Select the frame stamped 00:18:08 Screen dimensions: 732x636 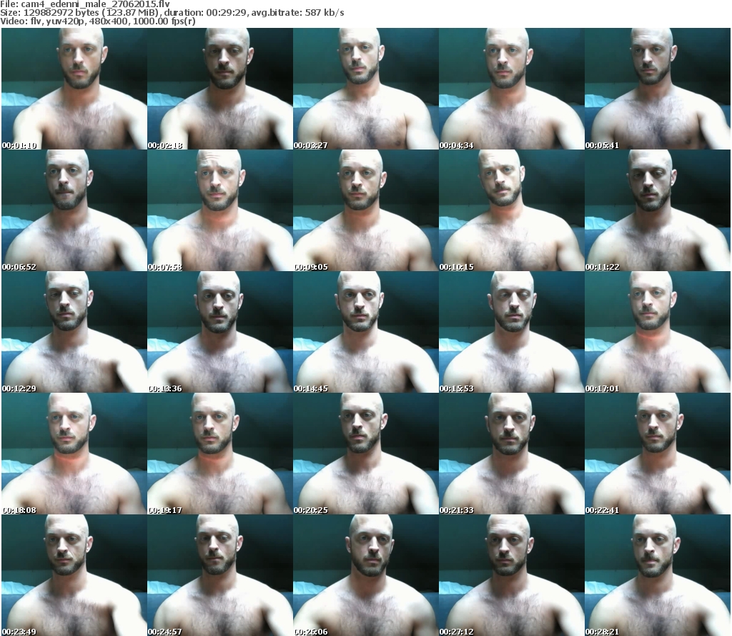pos(74,454)
